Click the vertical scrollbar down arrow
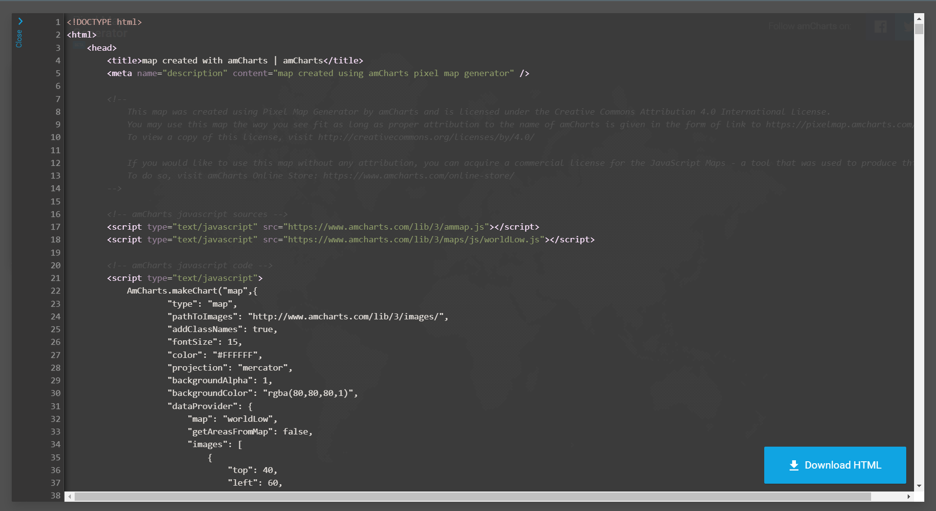The image size is (936, 511). (x=919, y=486)
